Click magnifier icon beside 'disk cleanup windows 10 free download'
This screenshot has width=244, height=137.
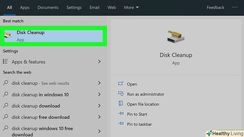(6, 128)
